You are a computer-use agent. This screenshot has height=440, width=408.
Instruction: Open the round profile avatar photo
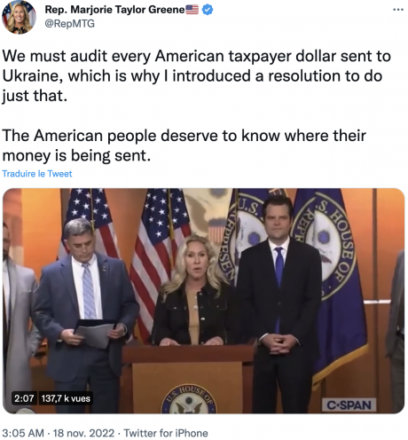point(19,17)
